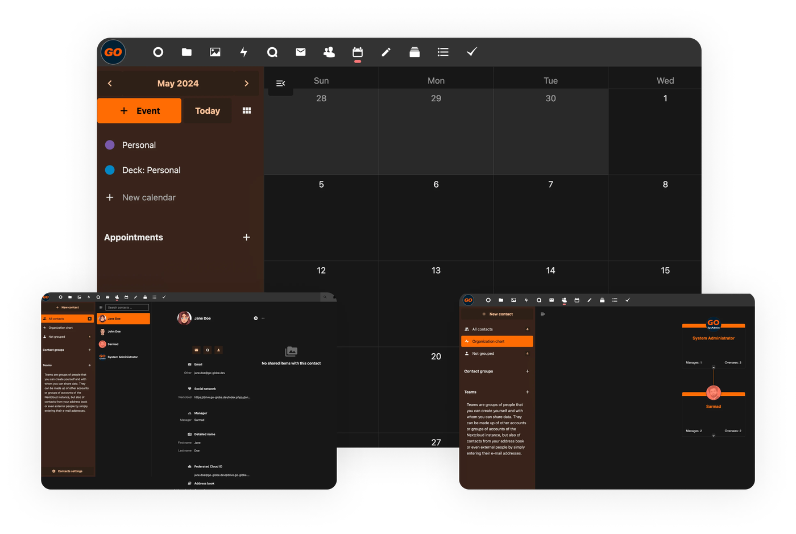
Task: Go to the next month
Action: click(x=246, y=84)
